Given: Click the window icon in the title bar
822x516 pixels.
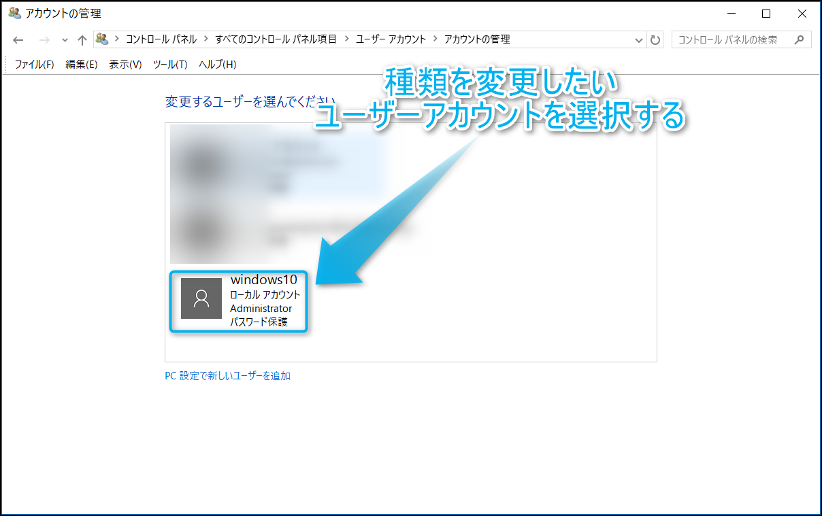Looking at the screenshot, I should pos(14,13).
